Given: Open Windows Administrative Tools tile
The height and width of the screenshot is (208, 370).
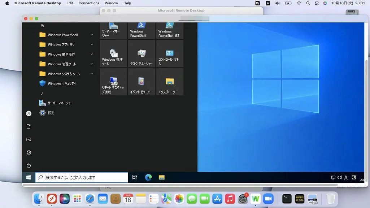Looking at the screenshot, I should click(x=113, y=53).
